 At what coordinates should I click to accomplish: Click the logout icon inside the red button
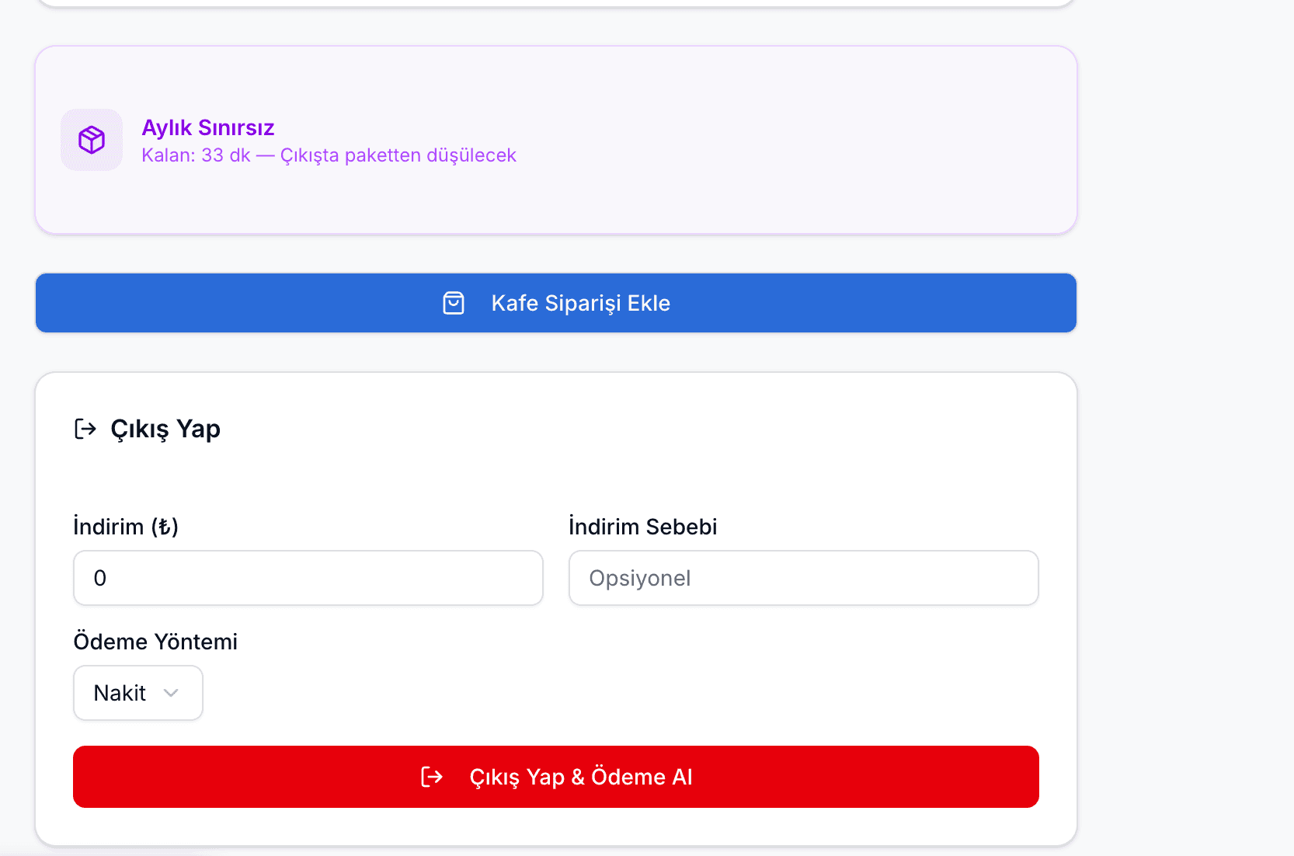432,777
